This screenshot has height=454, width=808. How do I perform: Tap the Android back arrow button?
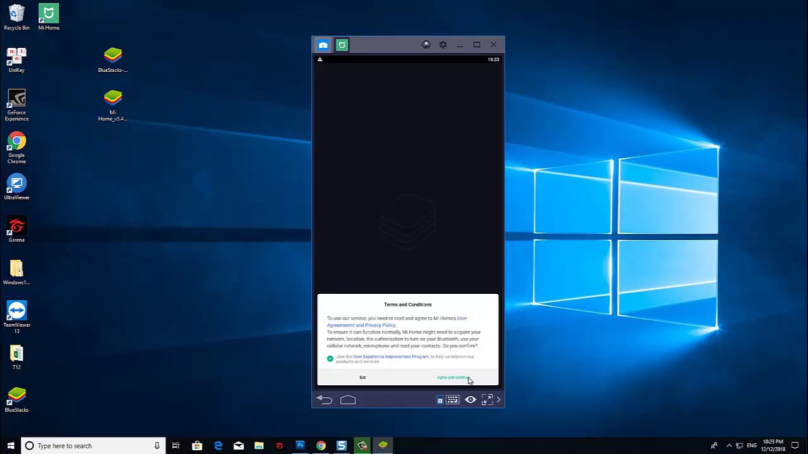[324, 400]
